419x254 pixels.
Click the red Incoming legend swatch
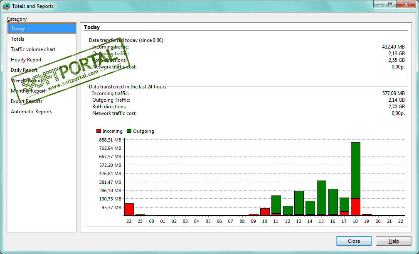(x=99, y=131)
